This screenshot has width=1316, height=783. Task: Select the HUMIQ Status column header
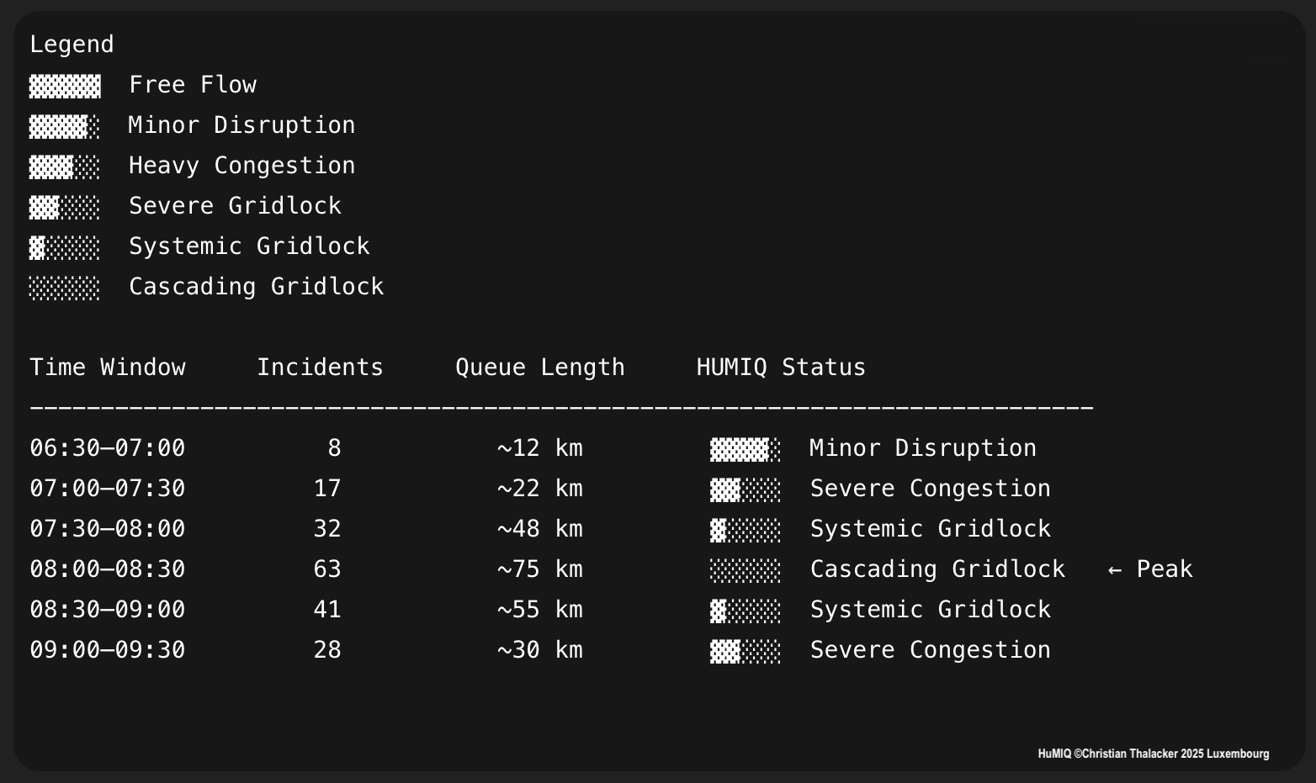[781, 368]
